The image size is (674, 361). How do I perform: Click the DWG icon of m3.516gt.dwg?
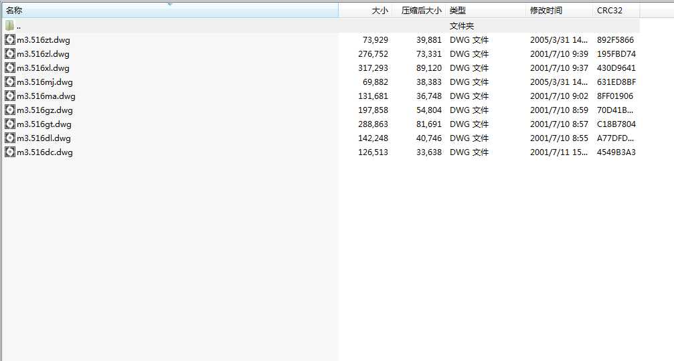(10, 124)
